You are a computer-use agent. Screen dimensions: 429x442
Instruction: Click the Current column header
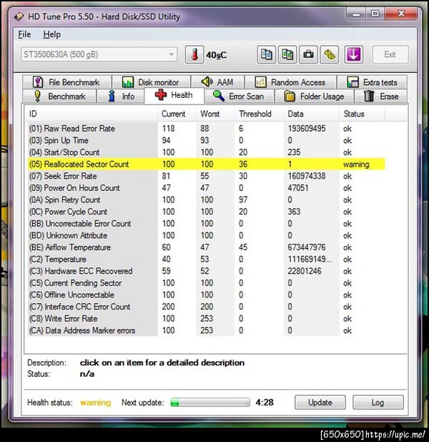(177, 114)
